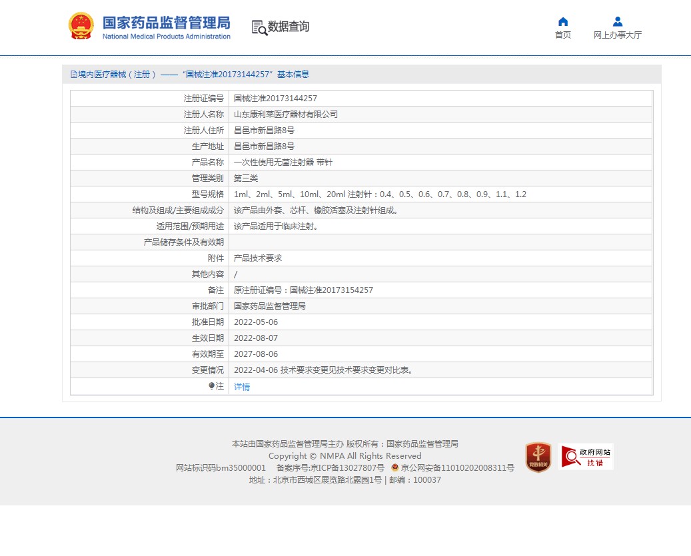The height and width of the screenshot is (556, 691).
Task: Select product name 一次性使用无菌注射器 带针
Action: click(x=283, y=162)
